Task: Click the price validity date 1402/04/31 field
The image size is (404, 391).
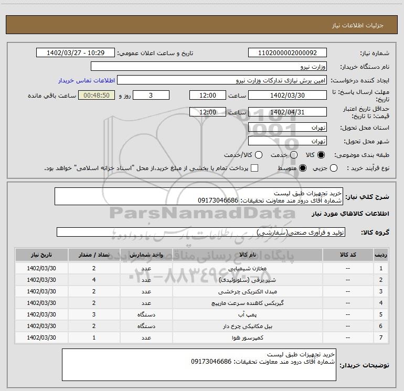Action: coord(288,112)
